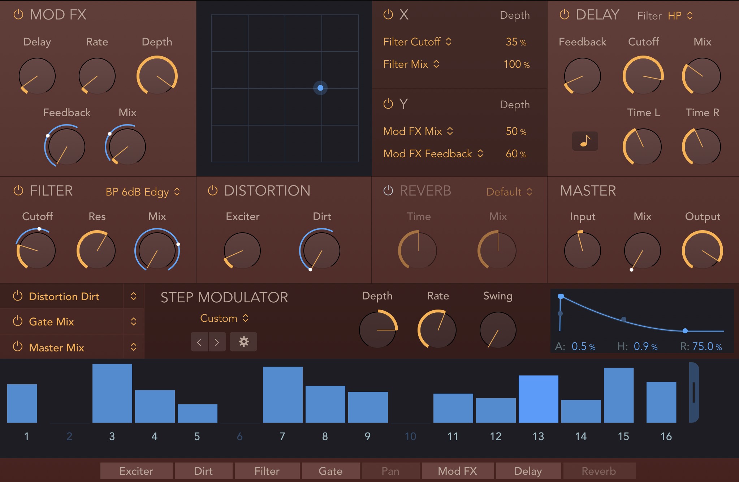Click the step modulator settings gear icon
The width and height of the screenshot is (739, 482).
tap(244, 342)
